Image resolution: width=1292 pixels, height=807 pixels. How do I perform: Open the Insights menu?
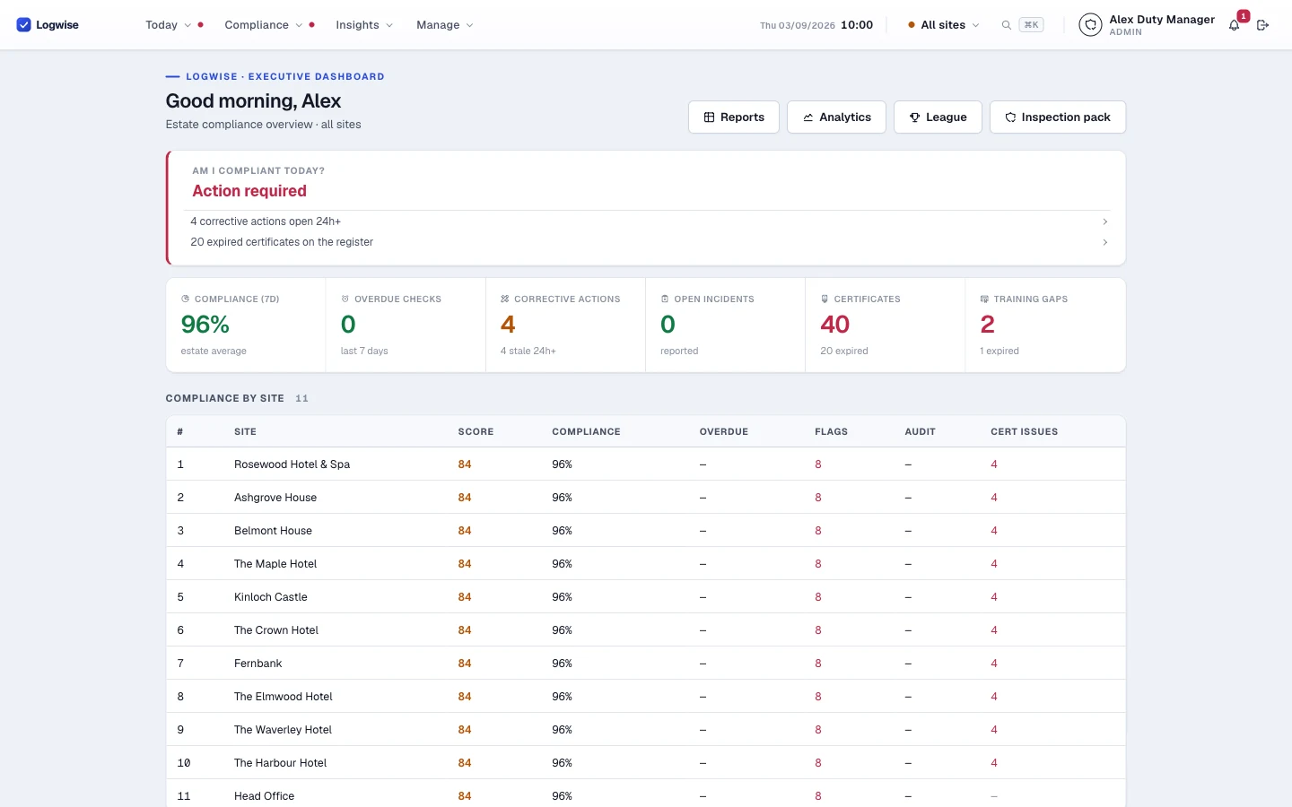point(364,25)
